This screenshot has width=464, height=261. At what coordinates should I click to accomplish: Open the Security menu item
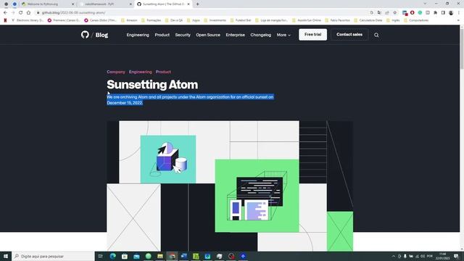pos(183,35)
